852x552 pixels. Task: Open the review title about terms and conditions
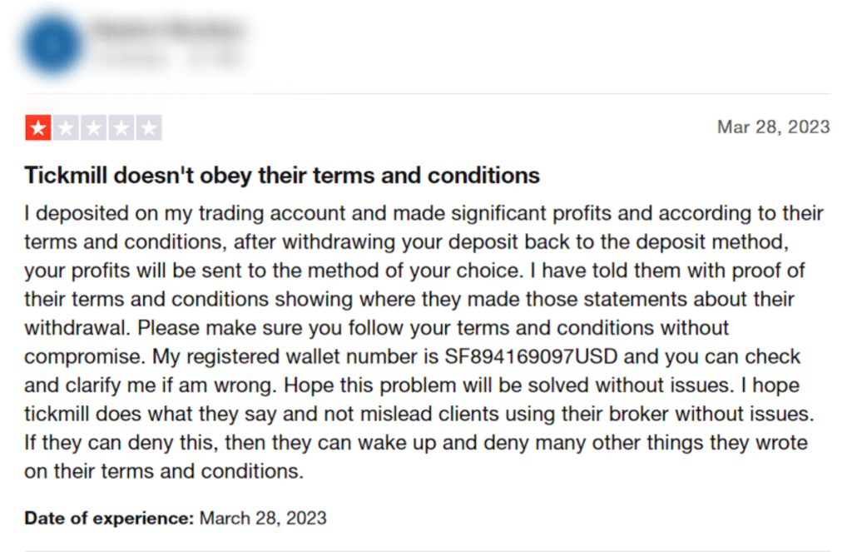tap(282, 176)
